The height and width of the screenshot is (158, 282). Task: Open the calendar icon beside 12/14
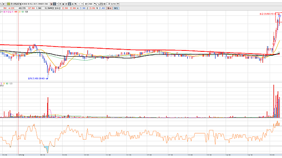point(118,4)
